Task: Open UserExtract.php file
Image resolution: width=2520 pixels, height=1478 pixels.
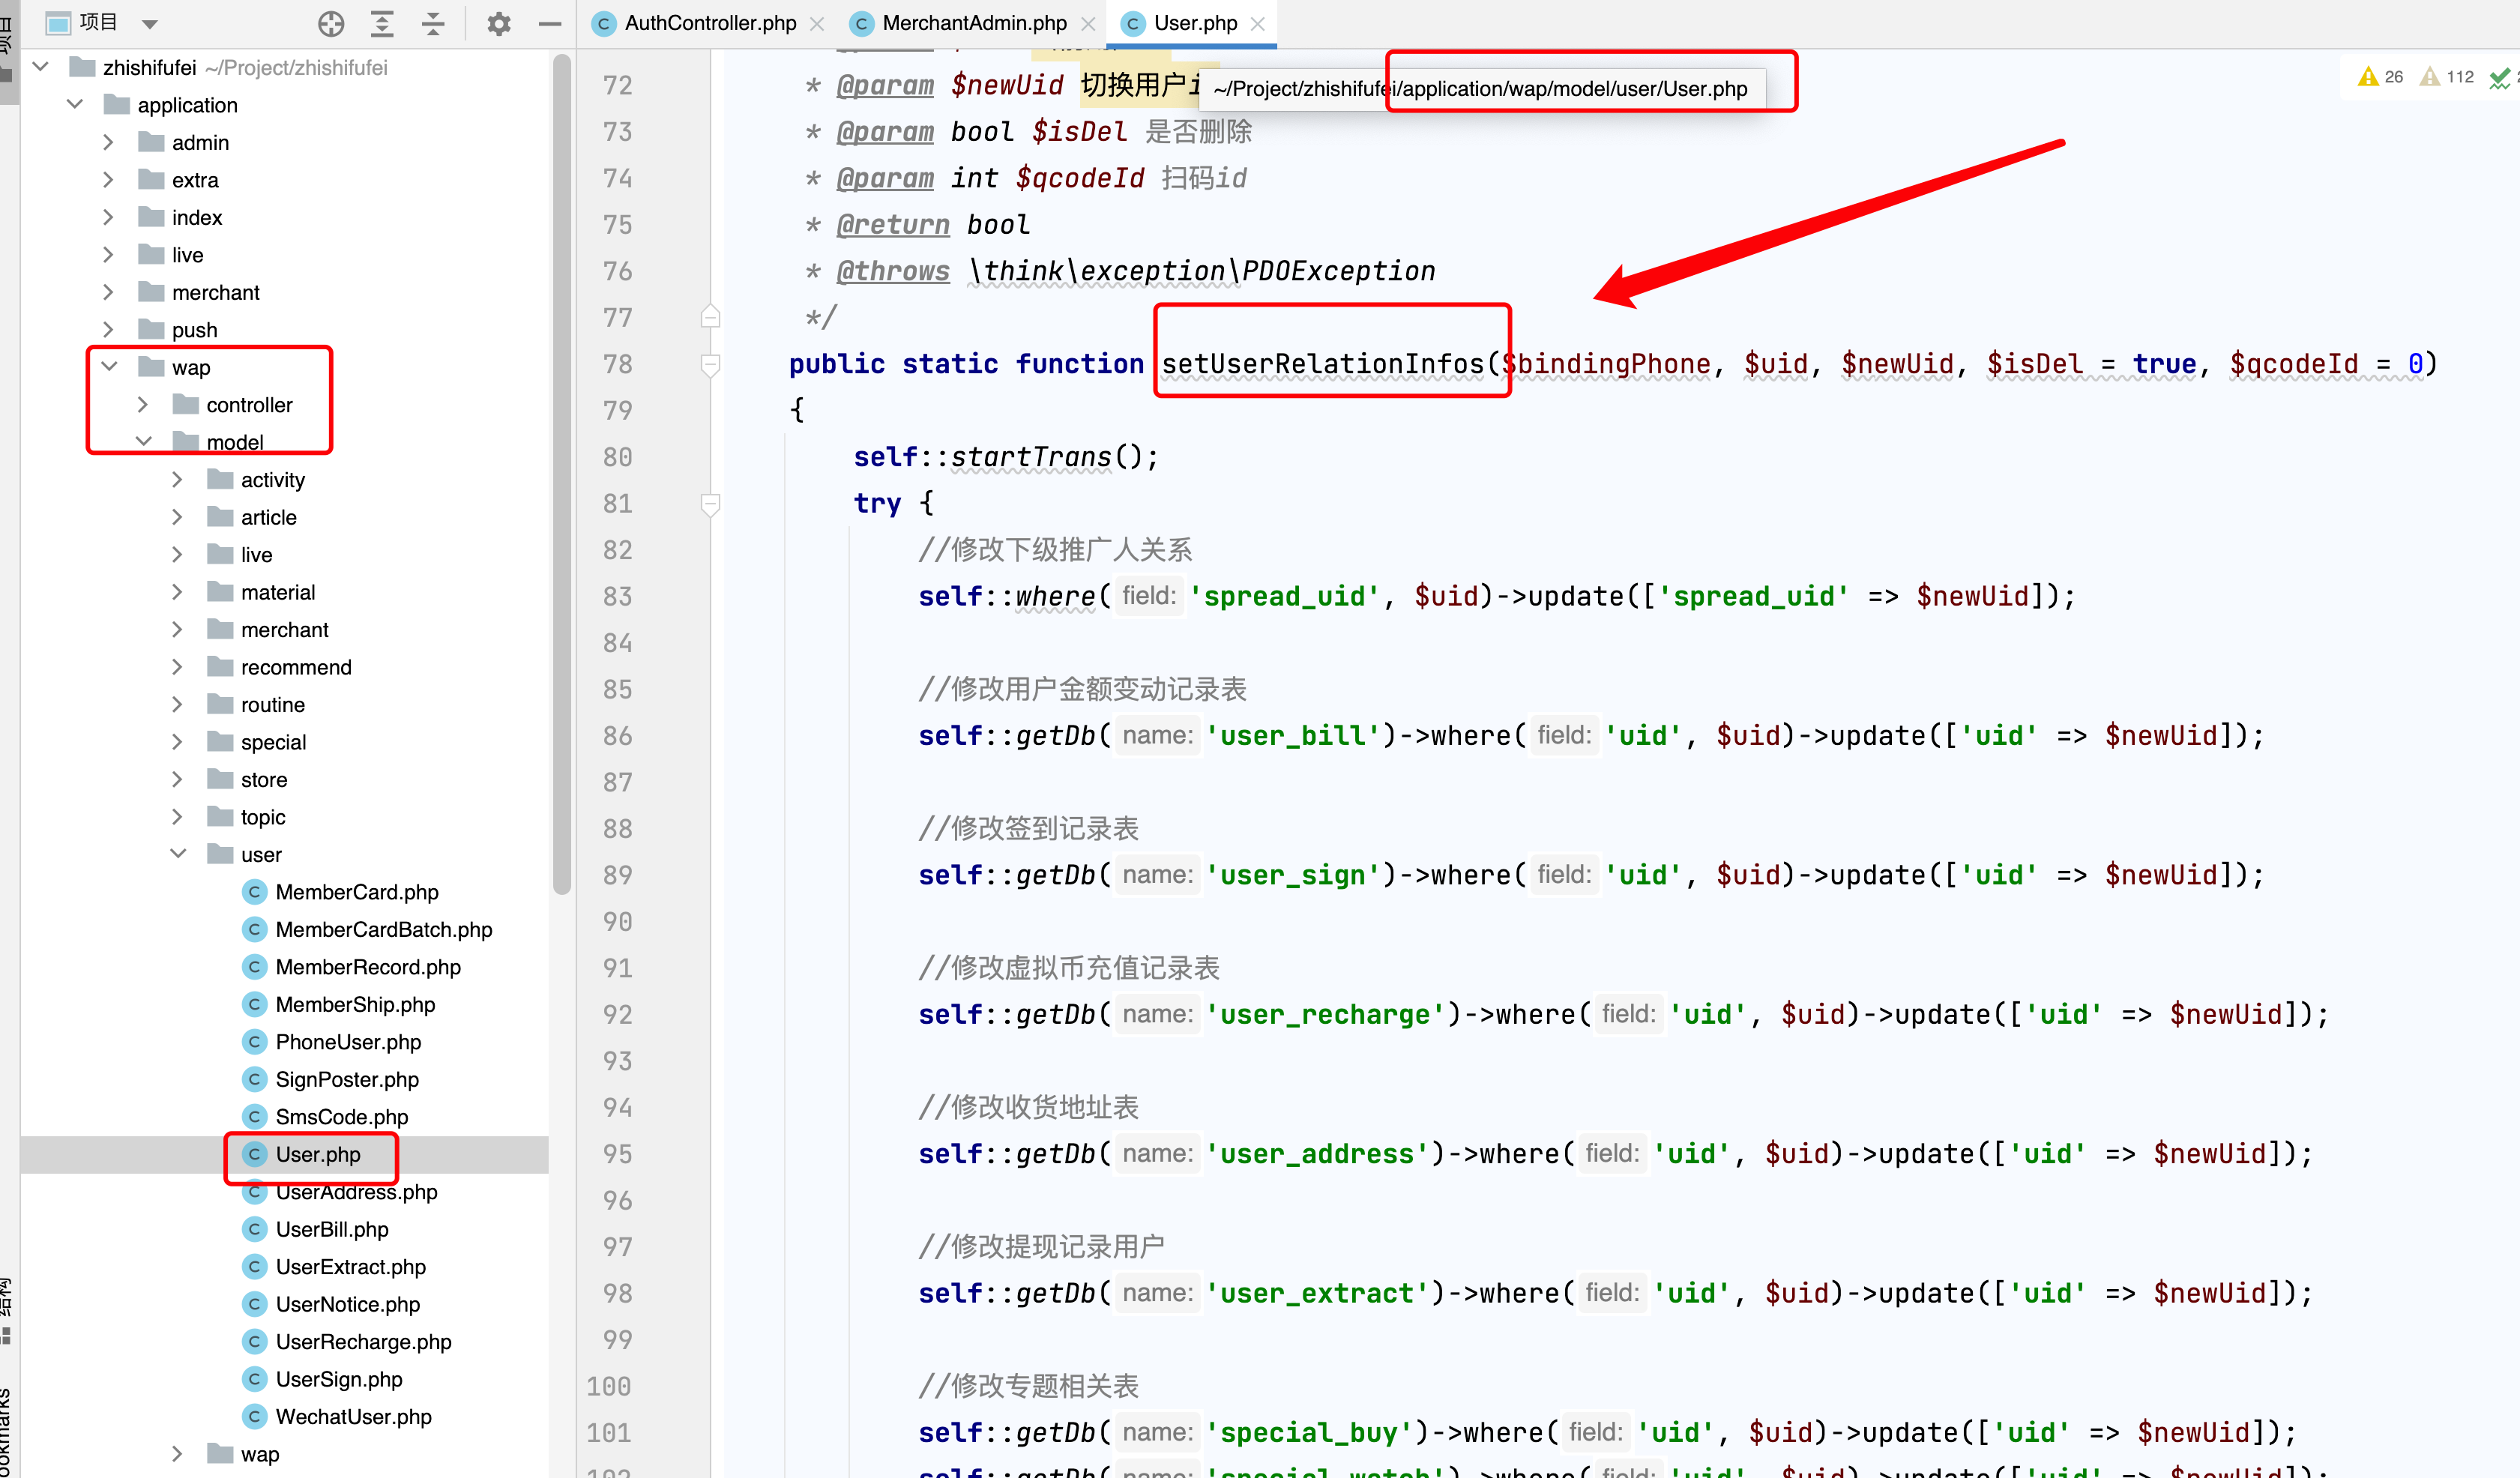Action: pos(350,1266)
